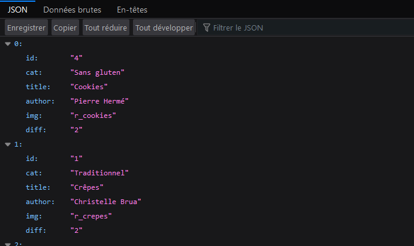Switch to the JSON tab
Image resolution: width=414 pixels, height=246 pixels.
pos(17,10)
